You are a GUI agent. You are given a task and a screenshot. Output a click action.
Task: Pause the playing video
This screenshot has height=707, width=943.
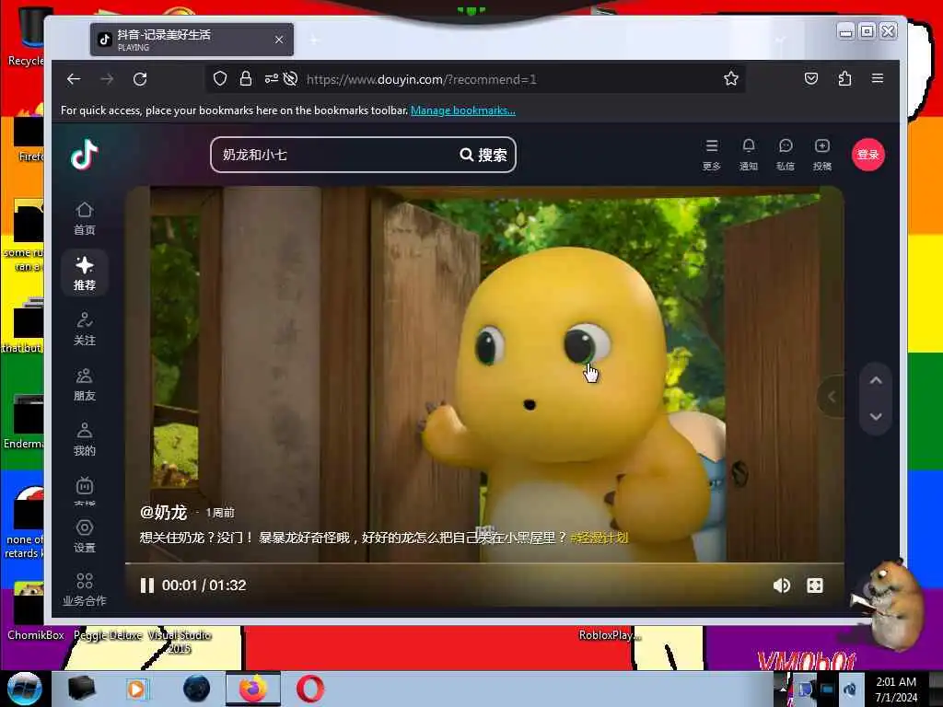[x=146, y=585]
